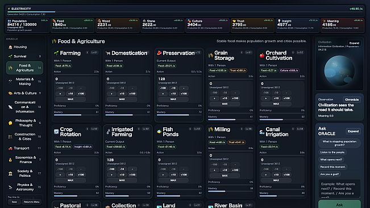Image resolution: width=370 pixels, height=208 pixels.
Task: Choose 'What opens next?' suggestion
Action: coord(331,160)
